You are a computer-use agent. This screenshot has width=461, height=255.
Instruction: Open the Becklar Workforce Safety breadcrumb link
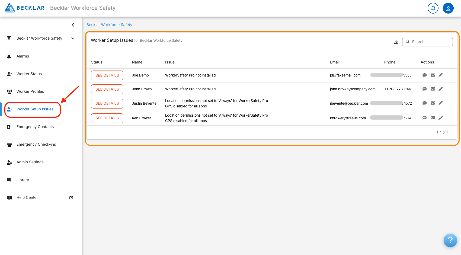[109, 25]
